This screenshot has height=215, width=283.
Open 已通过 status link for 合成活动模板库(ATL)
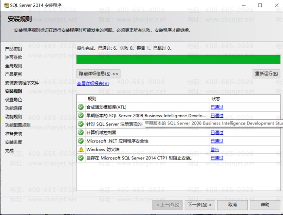217,107
